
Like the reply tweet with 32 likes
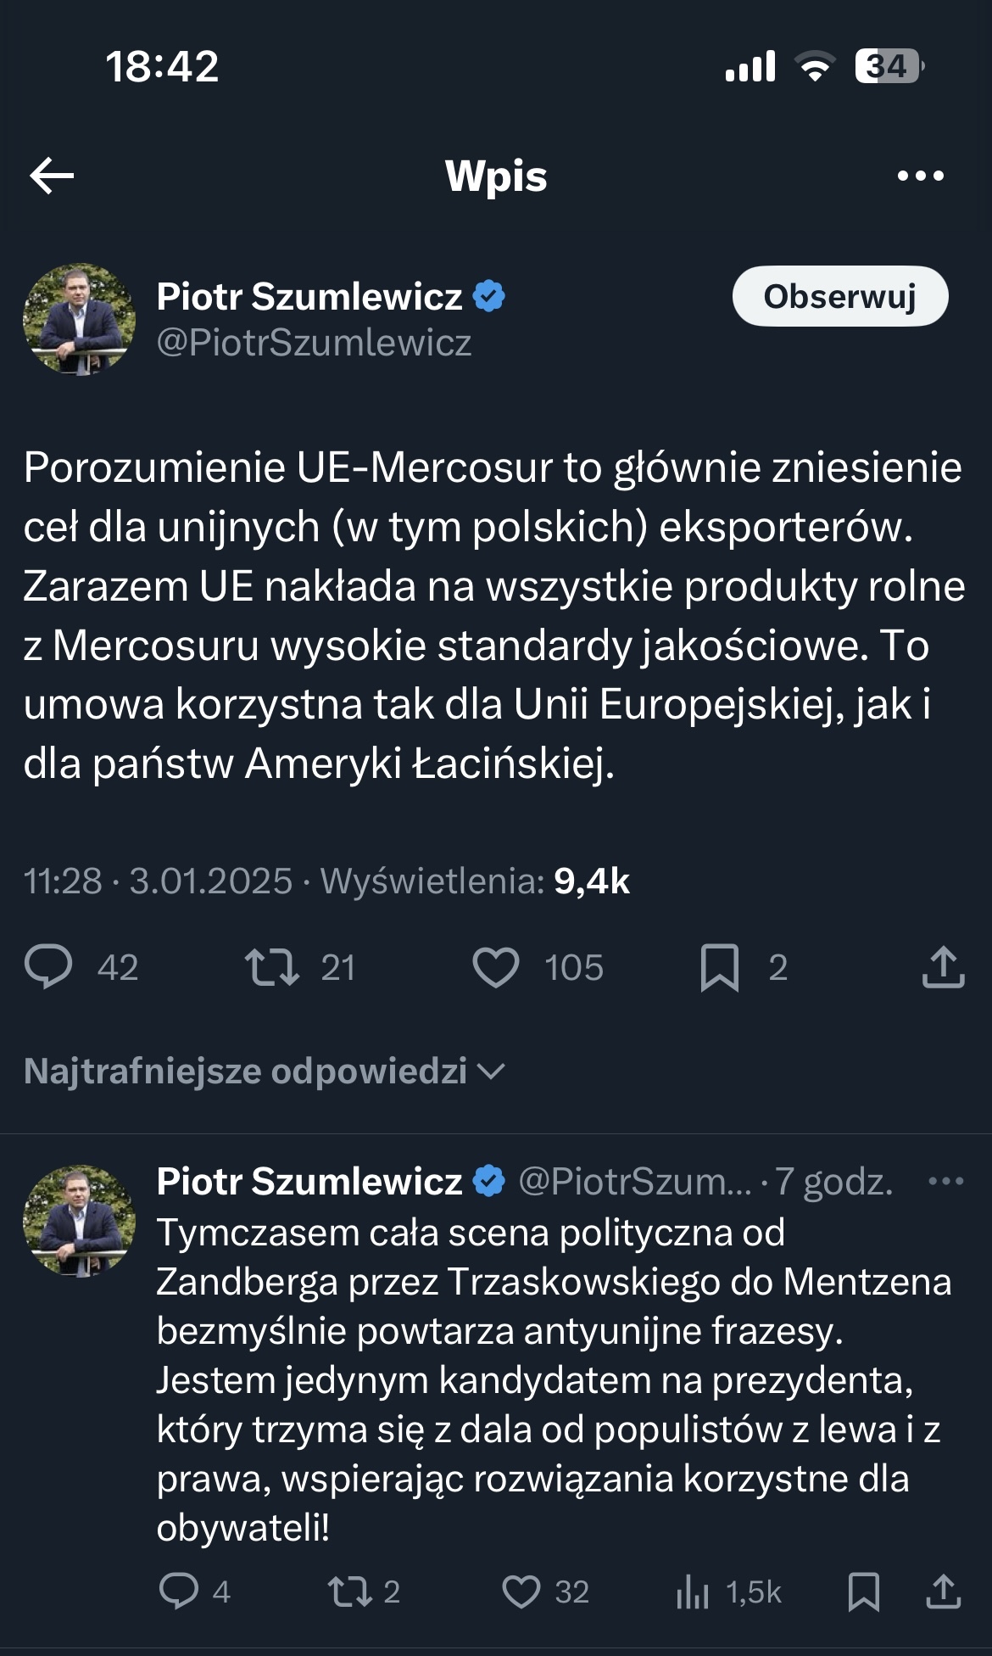point(521,1592)
